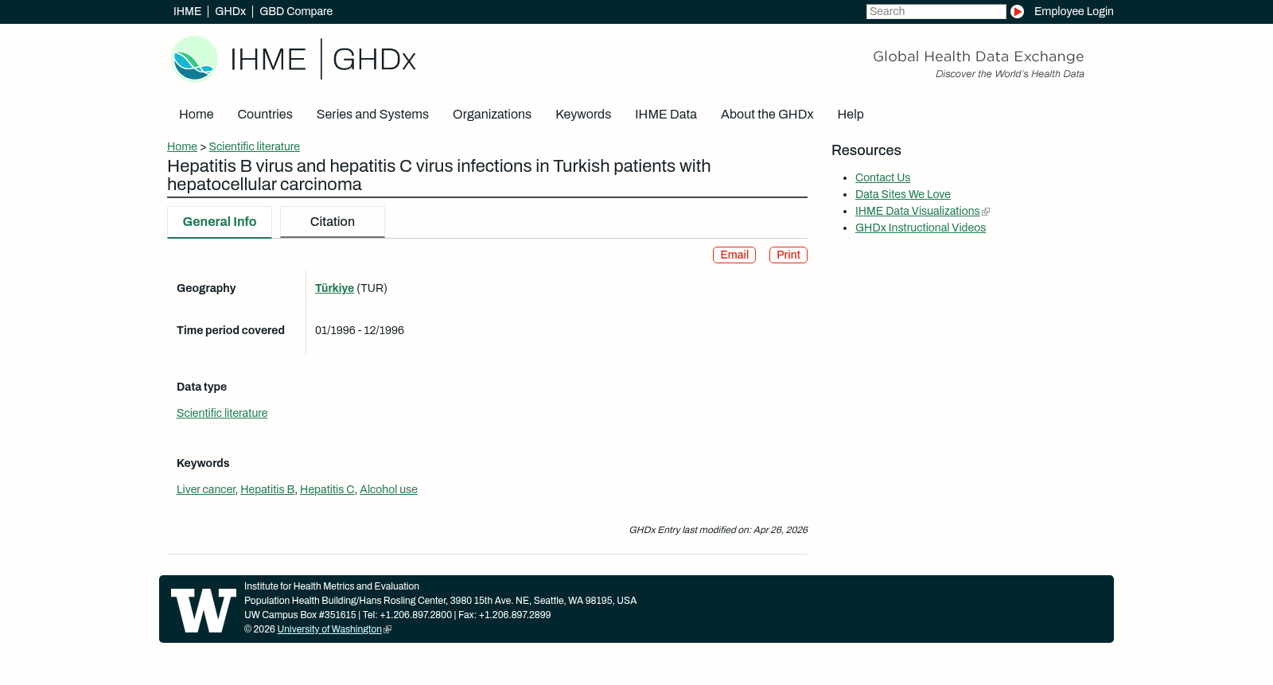Open GBD Compare in top bar
Image resolution: width=1273 pixels, height=685 pixels.
296,11
